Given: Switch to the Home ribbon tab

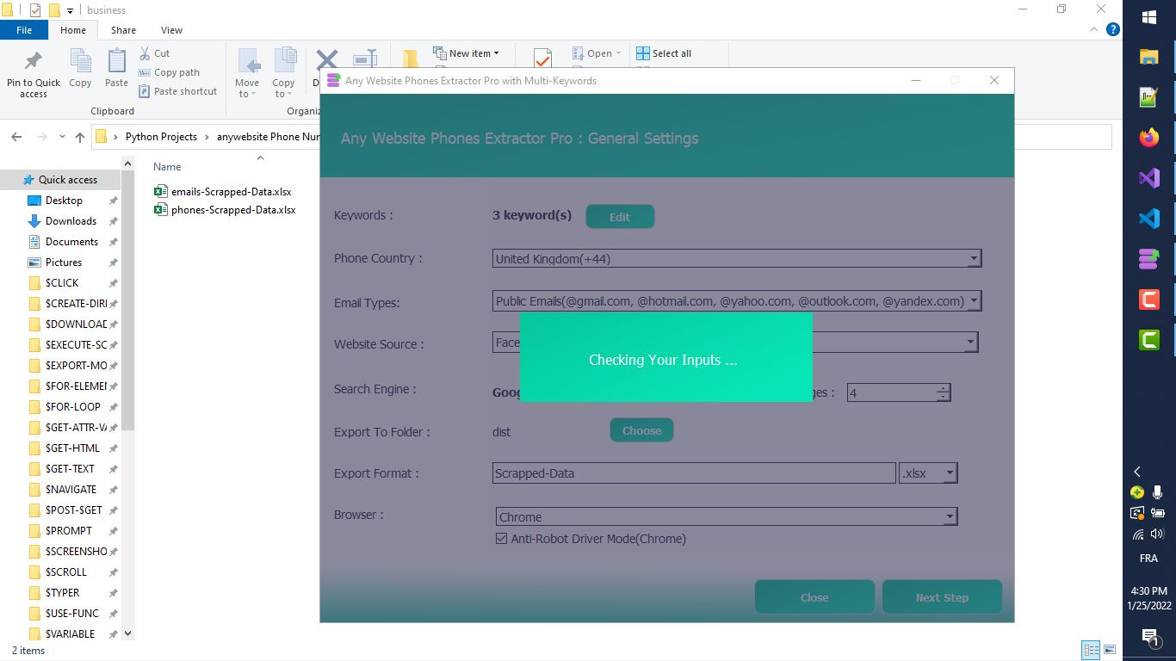Looking at the screenshot, I should 73,30.
